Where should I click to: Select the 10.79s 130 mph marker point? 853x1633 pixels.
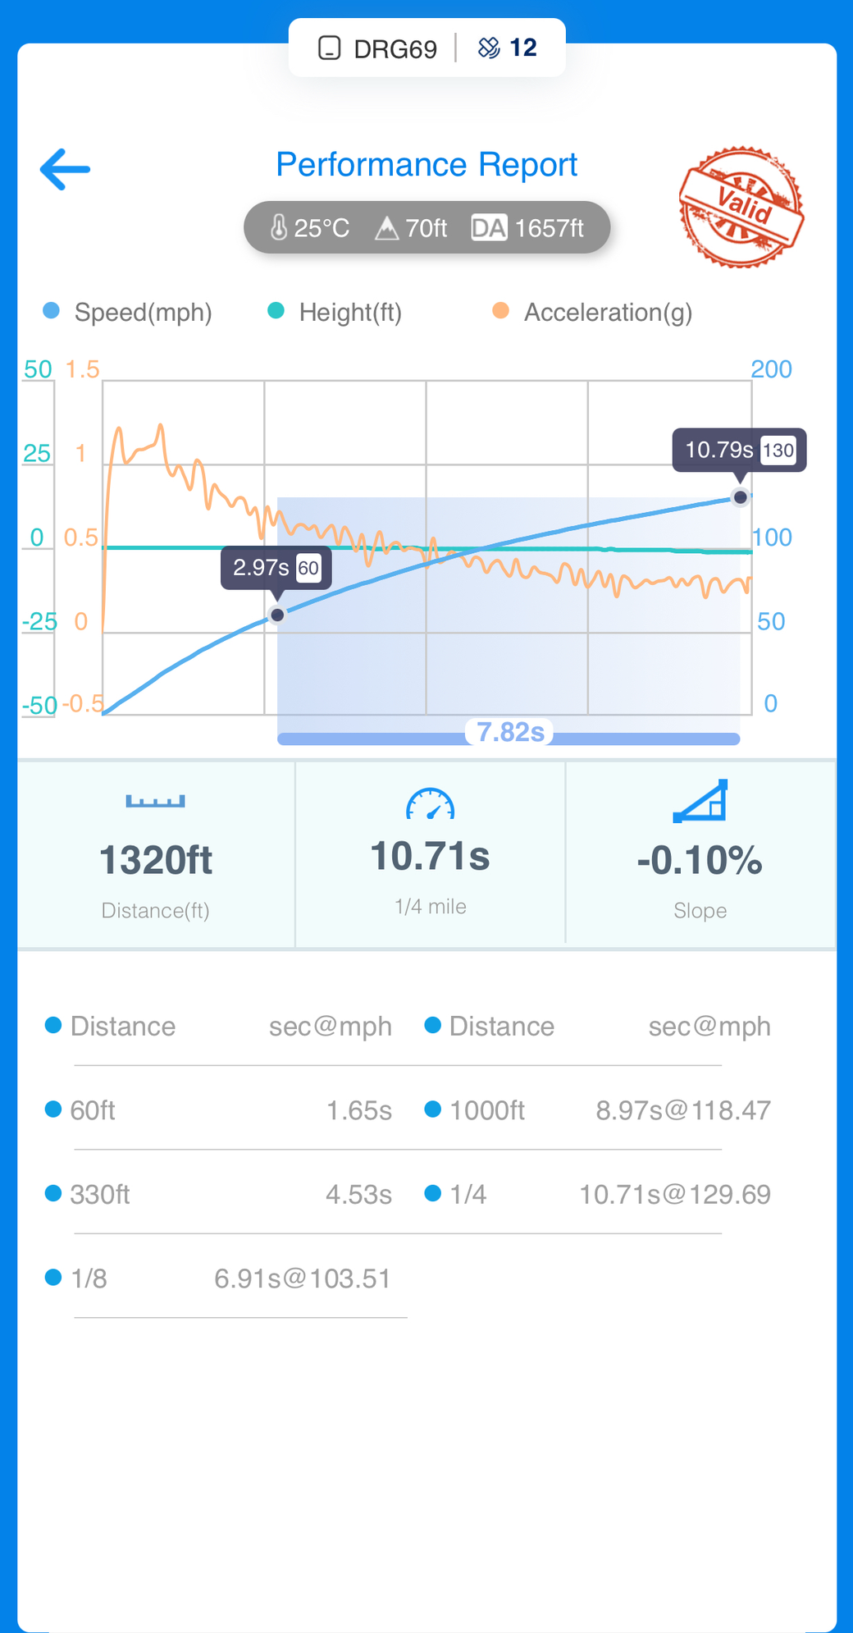(740, 497)
